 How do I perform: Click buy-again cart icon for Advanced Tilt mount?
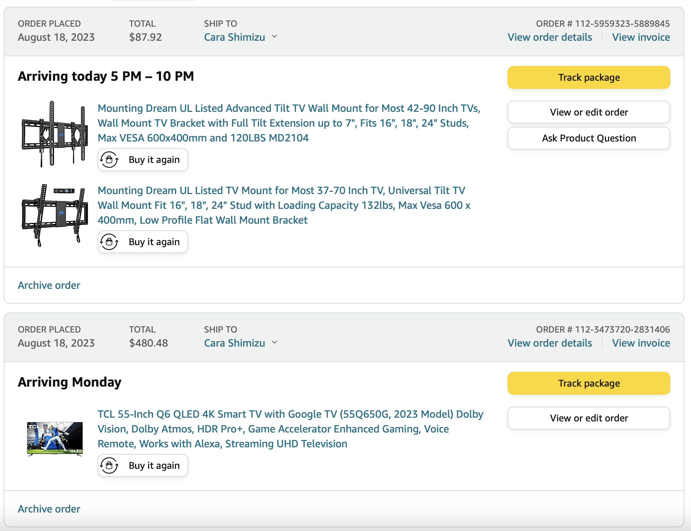click(109, 160)
